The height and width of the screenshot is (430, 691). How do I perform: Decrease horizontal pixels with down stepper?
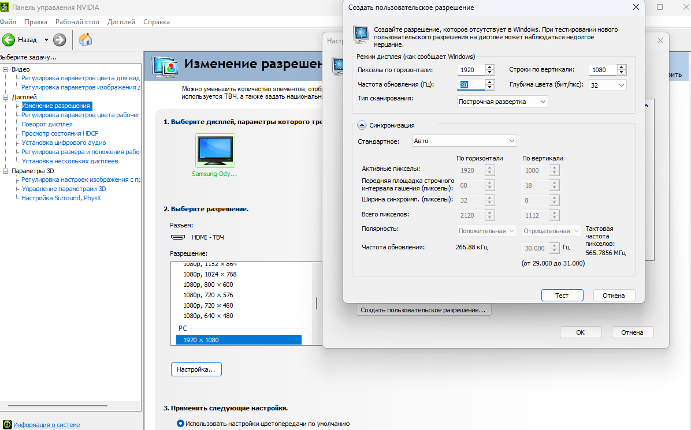489,72
